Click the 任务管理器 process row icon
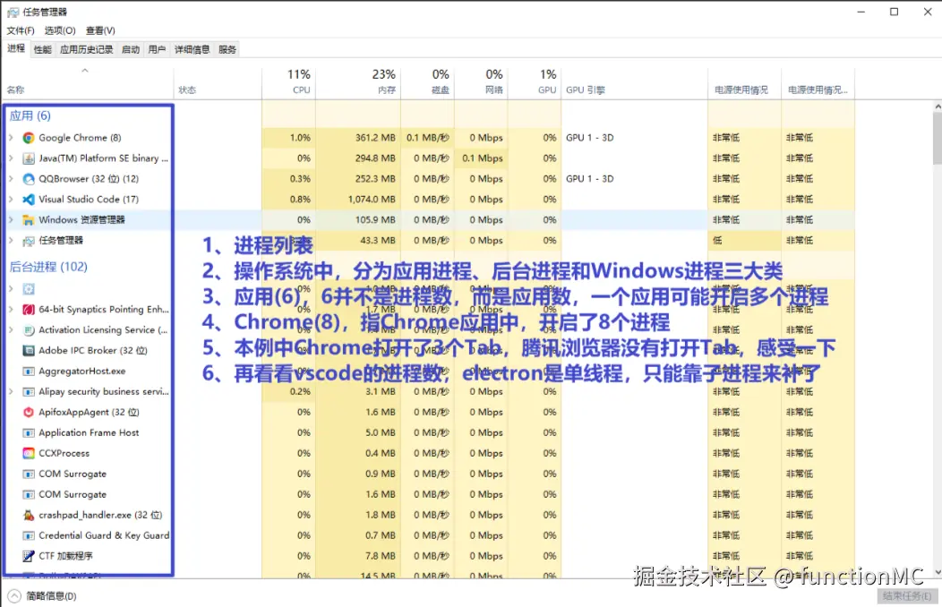Viewport: 942px width, 607px height. [x=29, y=241]
